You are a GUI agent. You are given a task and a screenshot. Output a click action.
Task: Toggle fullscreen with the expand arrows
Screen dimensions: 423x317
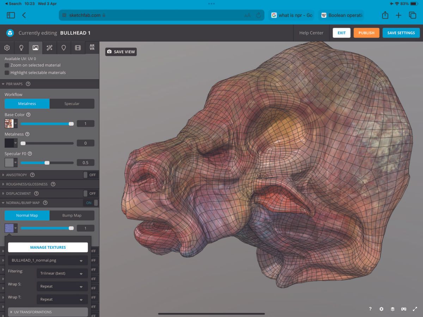(x=415, y=309)
